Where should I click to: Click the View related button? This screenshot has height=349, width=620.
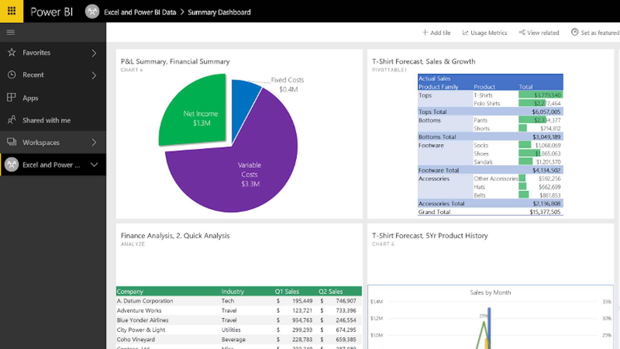tap(539, 32)
